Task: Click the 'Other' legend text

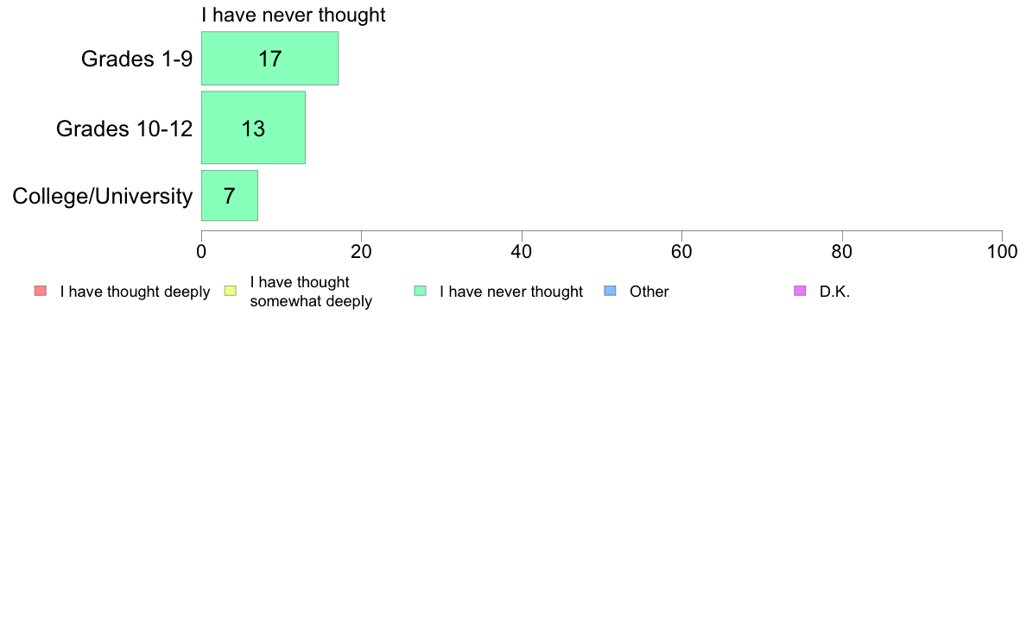Action: tap(649, 292)
